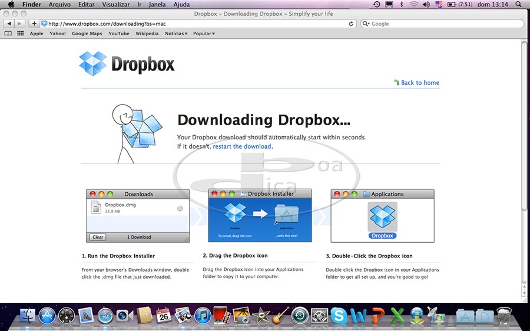Click the volume icon in menu bar
This screenshot has width=530, height=331.
pyautogui.click(x=426, y=4)
